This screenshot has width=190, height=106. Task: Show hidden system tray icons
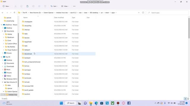(155, 103)
